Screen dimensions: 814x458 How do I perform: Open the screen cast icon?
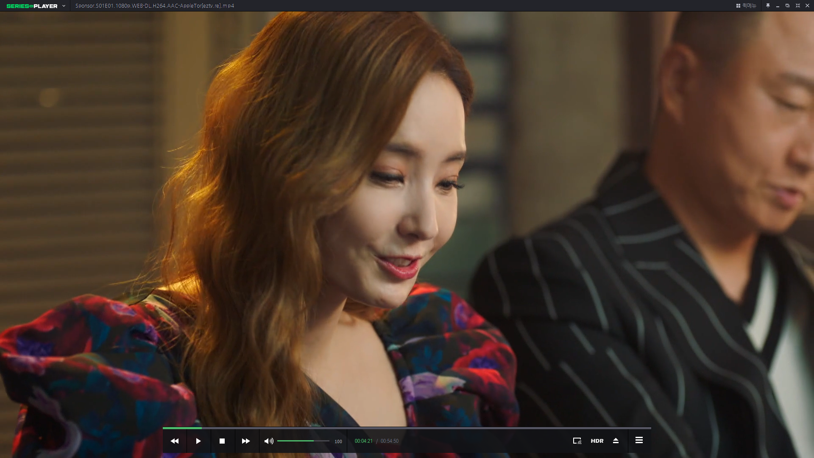click(x=577, y=441)
